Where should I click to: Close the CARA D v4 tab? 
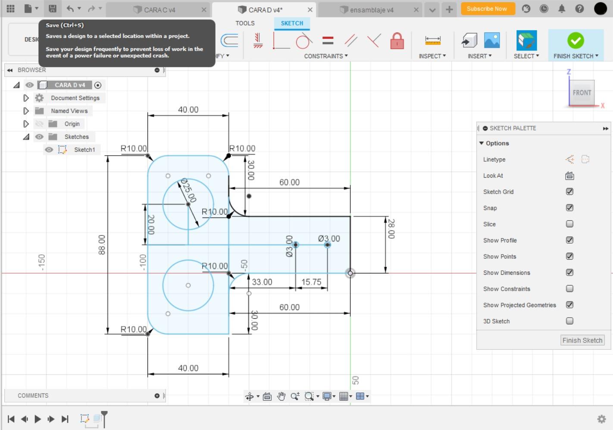[x=310, y=9]
